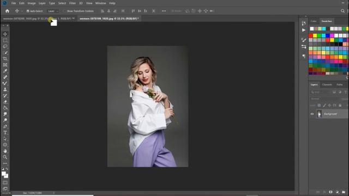Screen dimensions: 349x196
Task: Open Move tool preset picker arrow
Action: coord(22,11)
